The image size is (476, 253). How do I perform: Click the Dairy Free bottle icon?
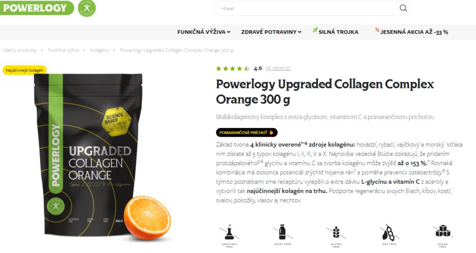click(x=283, y=232)
